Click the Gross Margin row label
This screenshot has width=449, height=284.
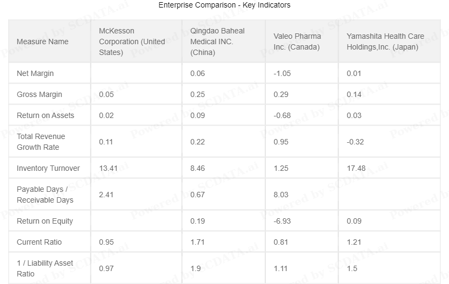point(39,94)
